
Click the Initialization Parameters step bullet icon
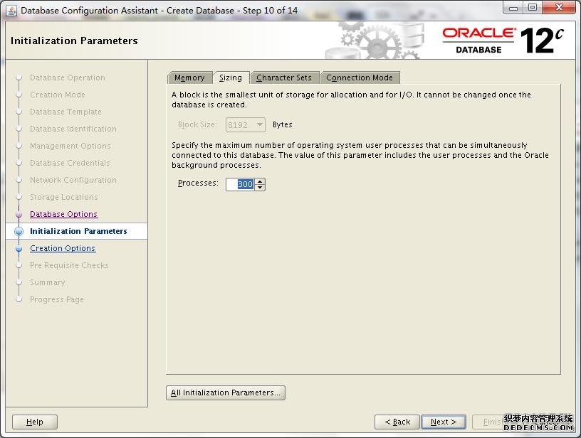click(19, 232)
